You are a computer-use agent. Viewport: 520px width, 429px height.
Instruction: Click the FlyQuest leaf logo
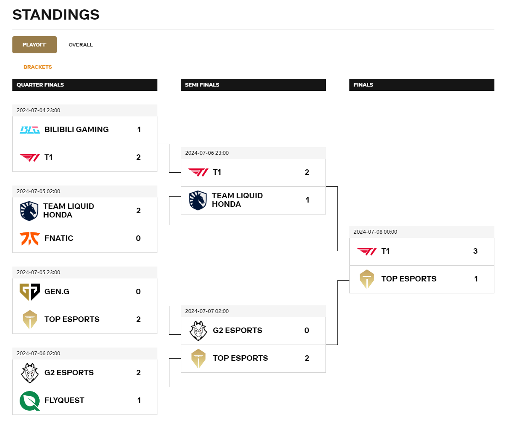(30, 400)
